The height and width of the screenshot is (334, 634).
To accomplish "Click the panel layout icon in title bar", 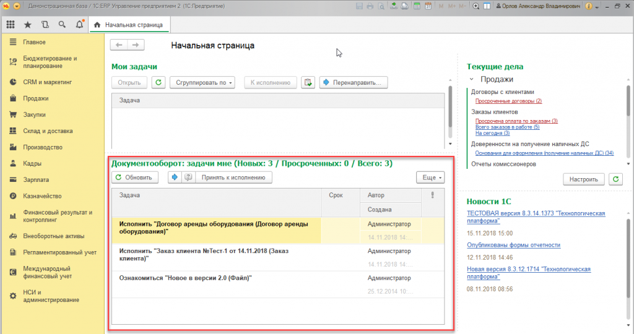I will (487, 6).
